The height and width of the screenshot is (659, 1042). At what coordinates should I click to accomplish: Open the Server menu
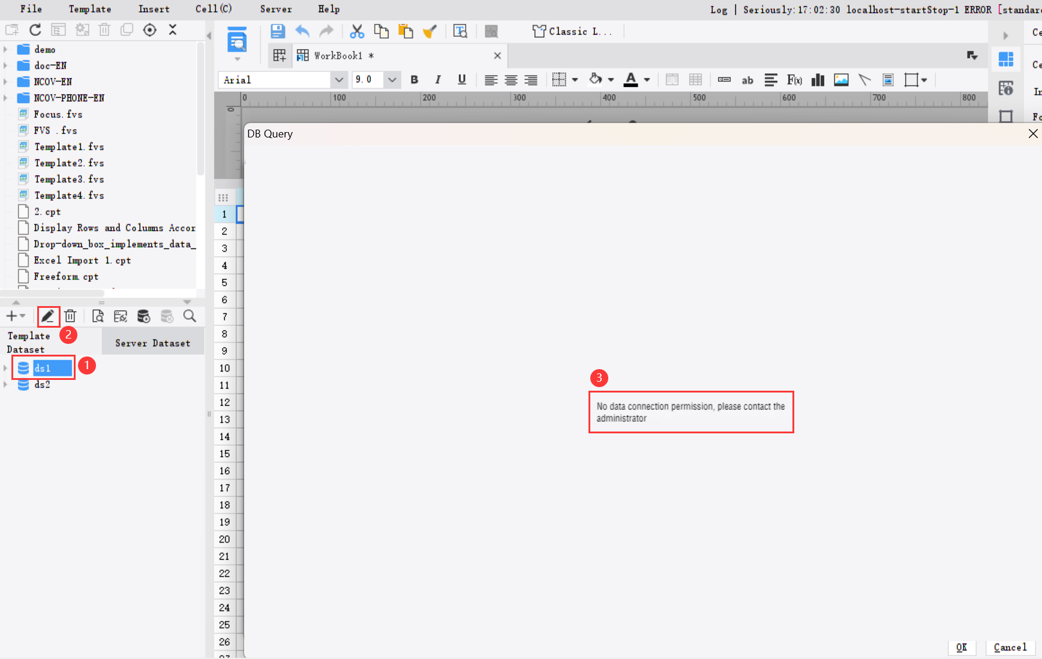point(276,9)
